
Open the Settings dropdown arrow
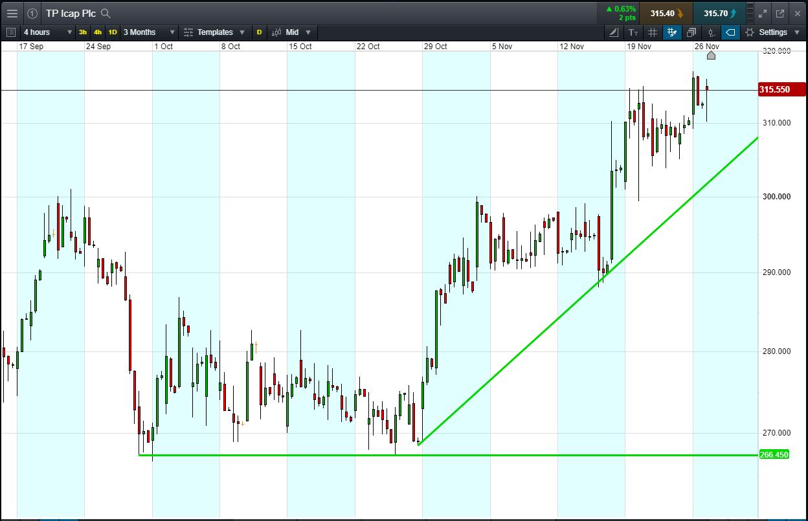(797, 32)
